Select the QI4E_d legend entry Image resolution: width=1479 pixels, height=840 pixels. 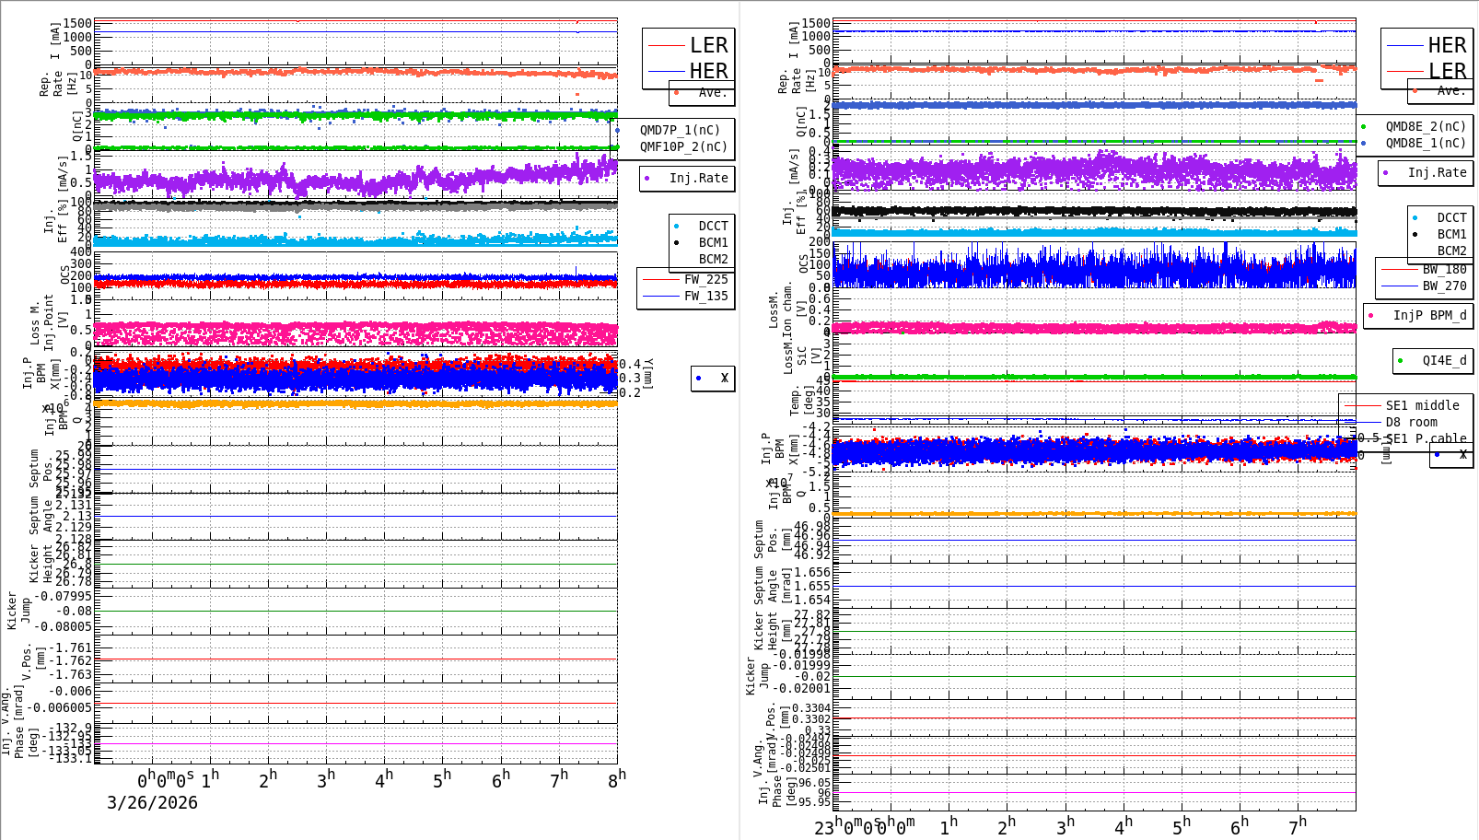[1444, 360]
